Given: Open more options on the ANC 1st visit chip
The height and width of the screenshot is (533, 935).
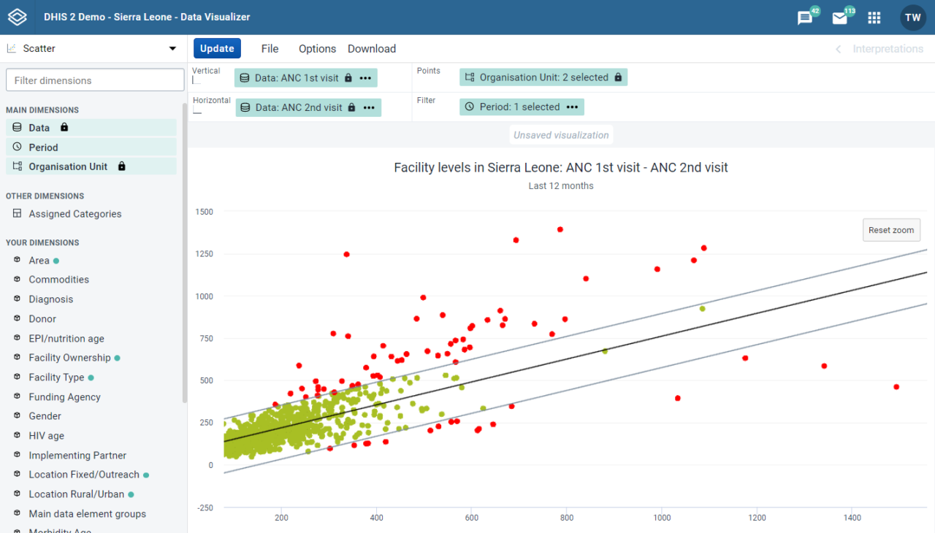Looking at the screenshot, I should [x=365, y=77].
